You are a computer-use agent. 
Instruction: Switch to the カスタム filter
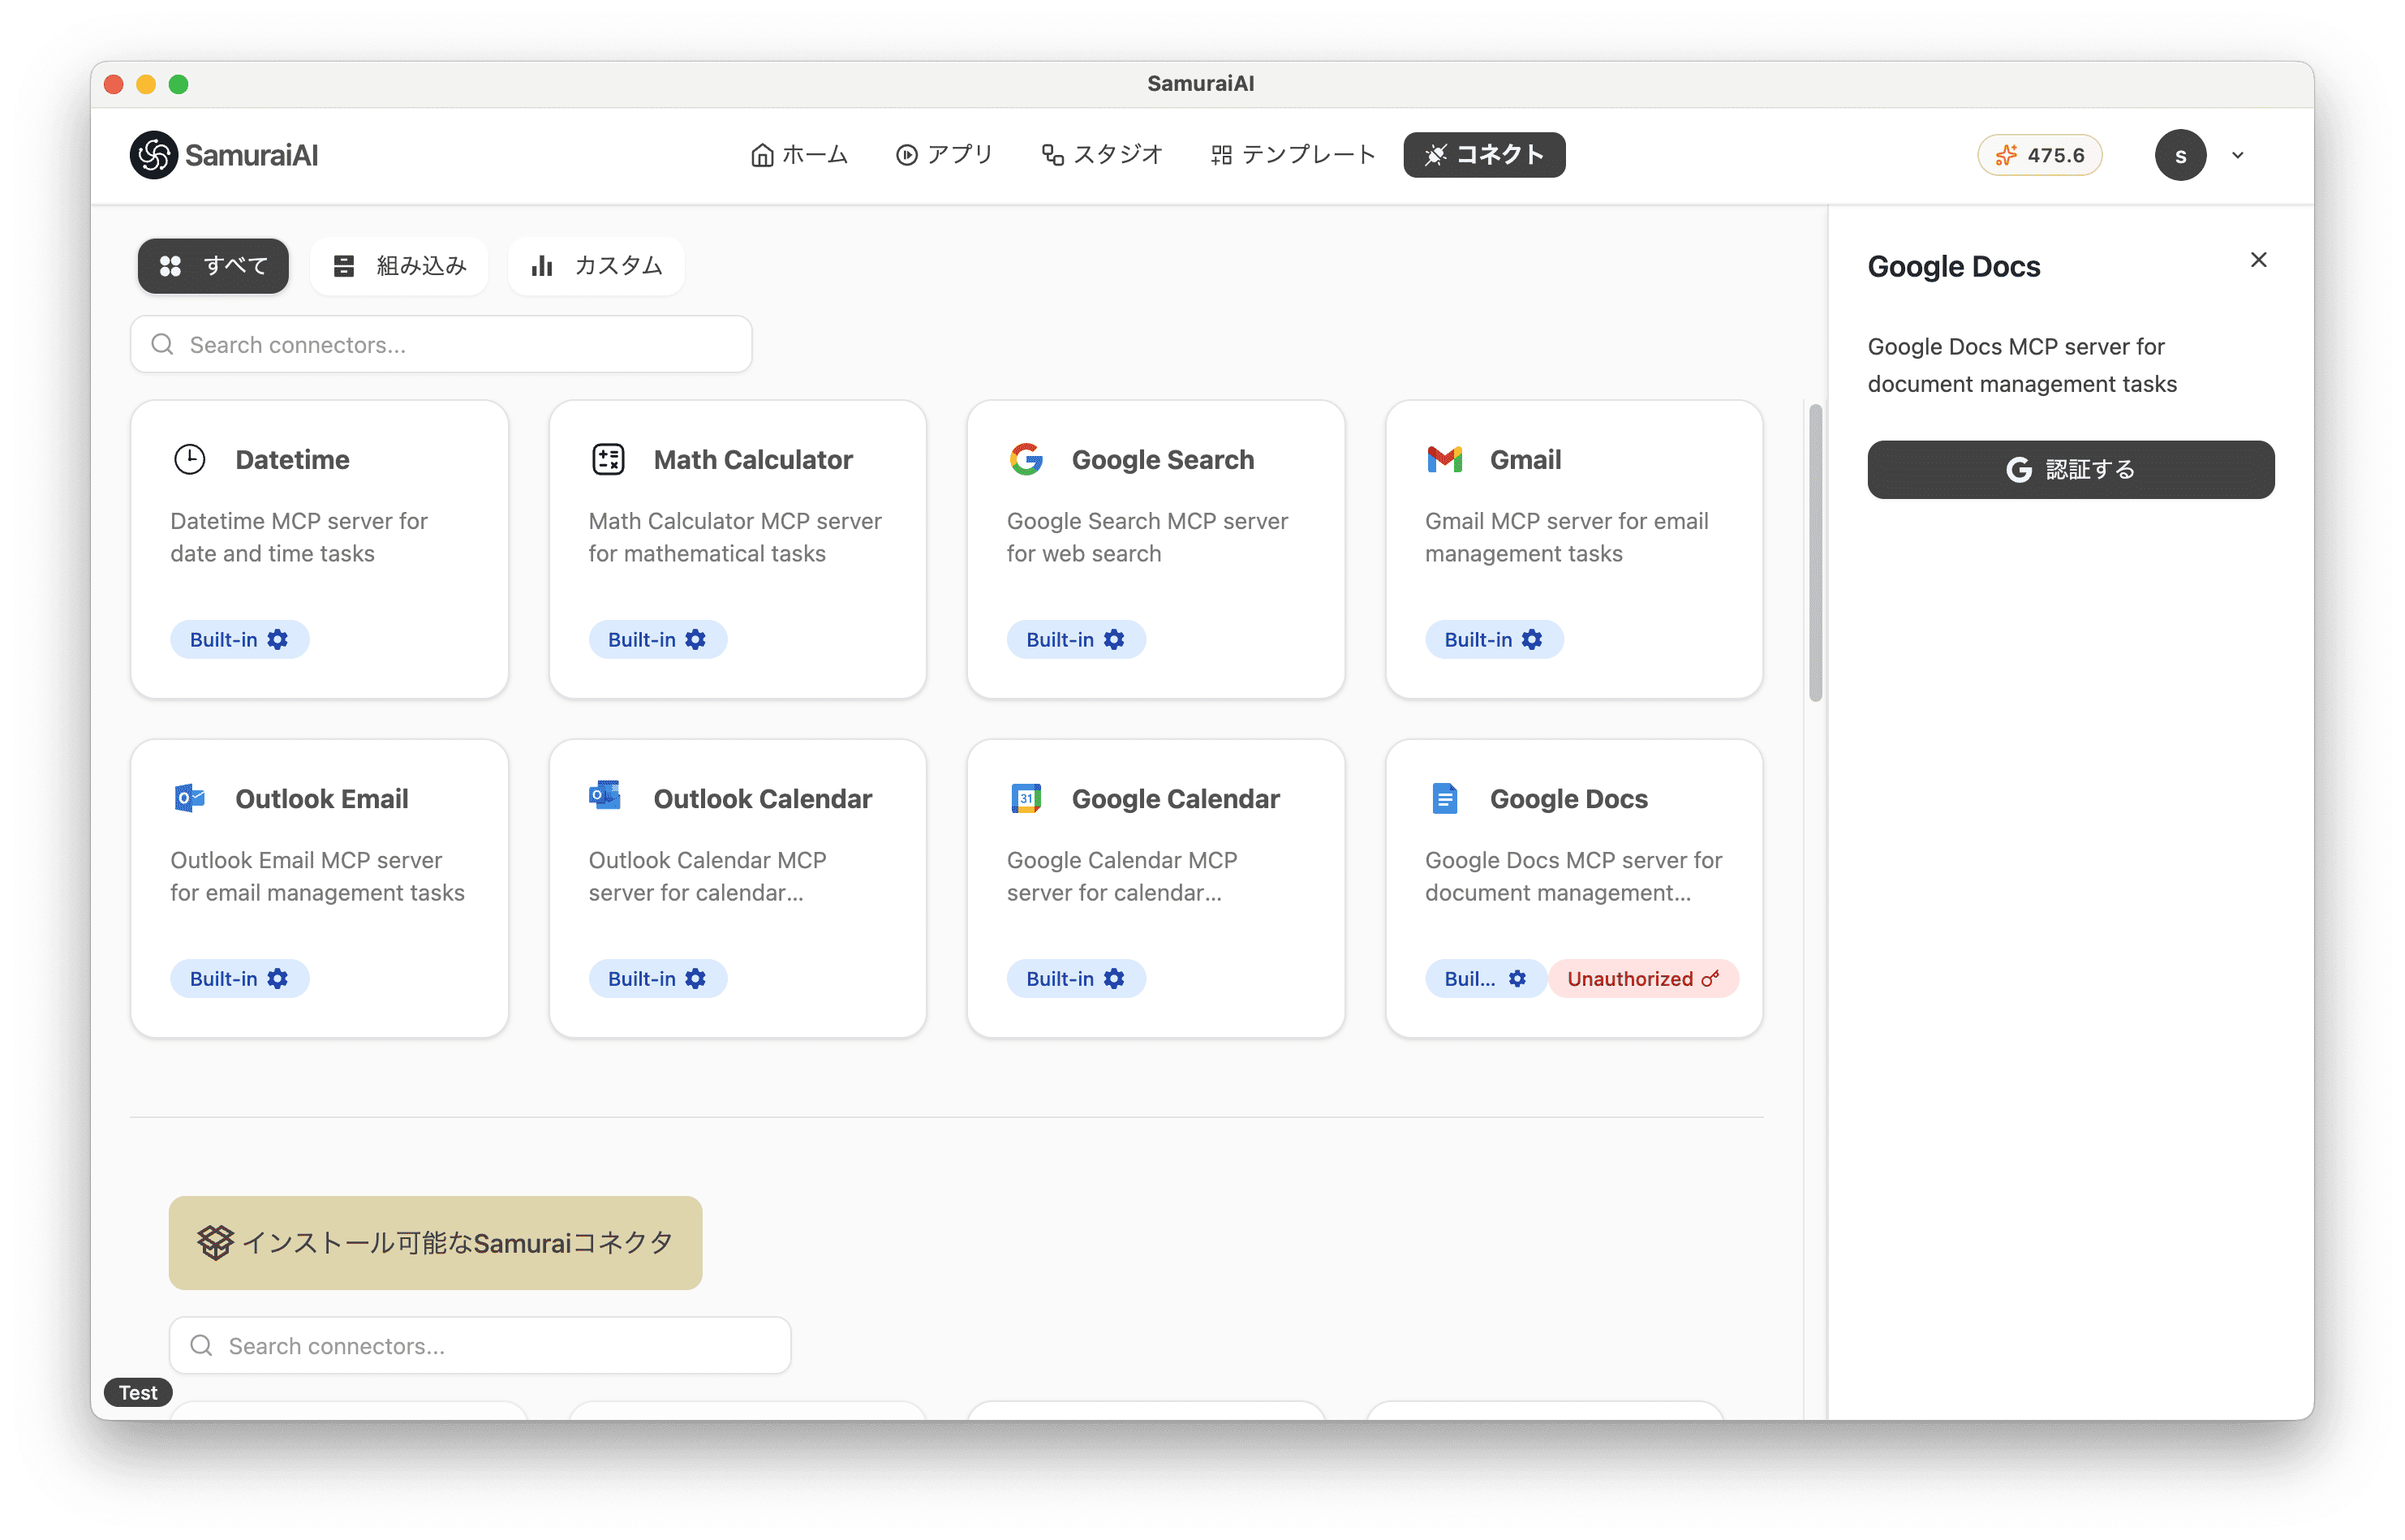[x=596, y=266]
